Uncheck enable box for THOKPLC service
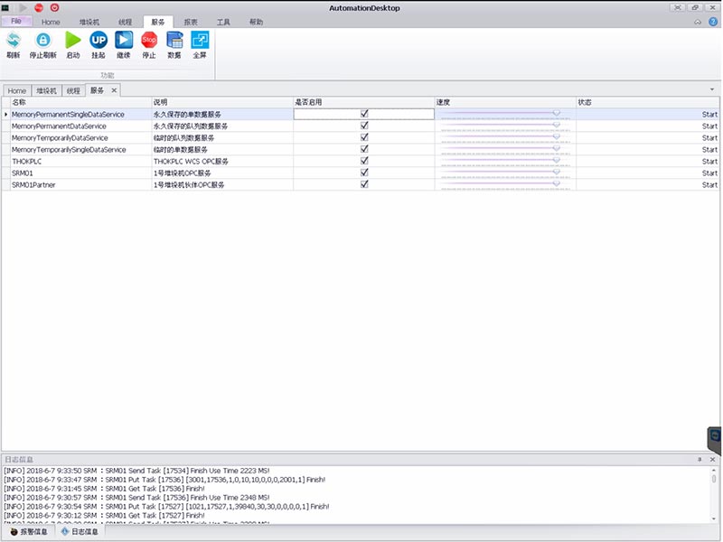 pos(364,161)
